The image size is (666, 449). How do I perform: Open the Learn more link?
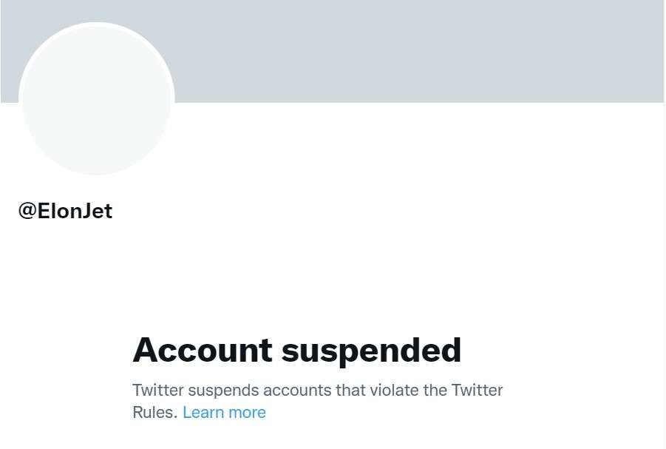coord(224,413)
